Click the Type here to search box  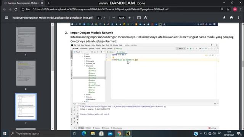(x=40, y=134)
